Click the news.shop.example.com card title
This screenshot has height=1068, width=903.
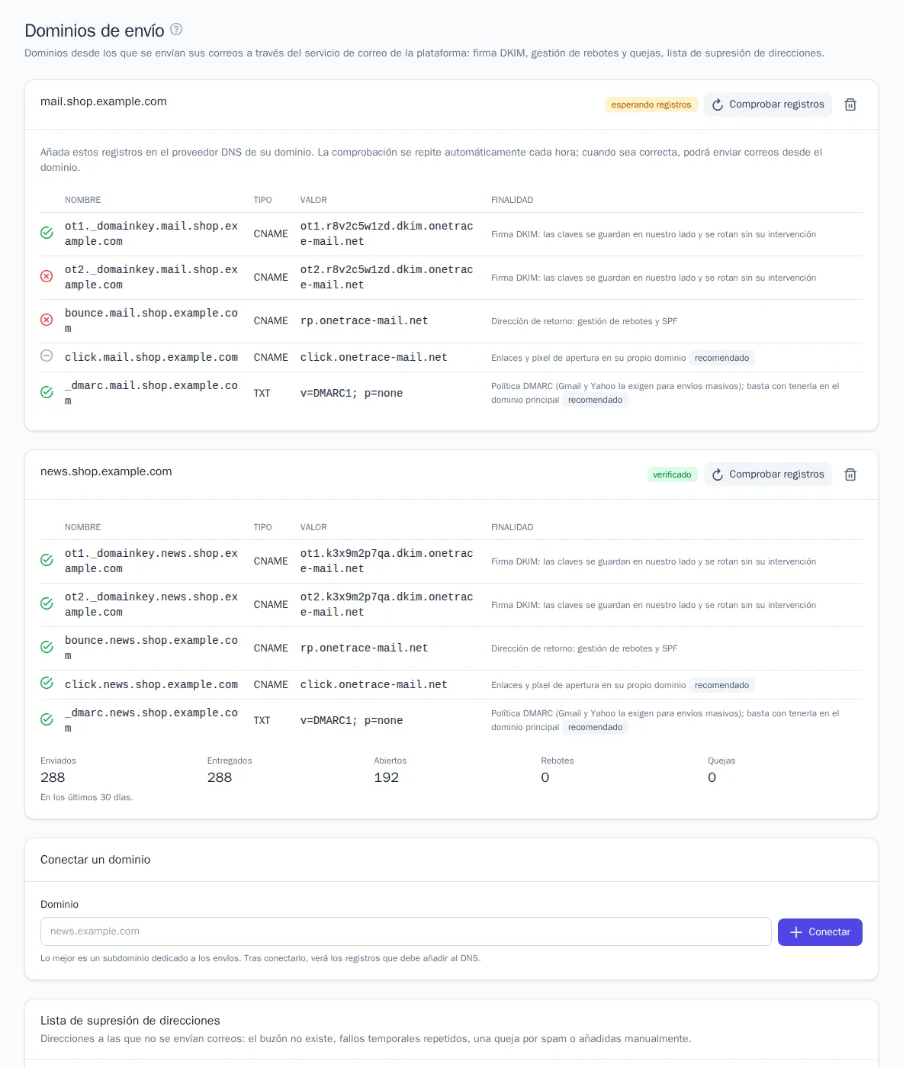pos(106,471)
